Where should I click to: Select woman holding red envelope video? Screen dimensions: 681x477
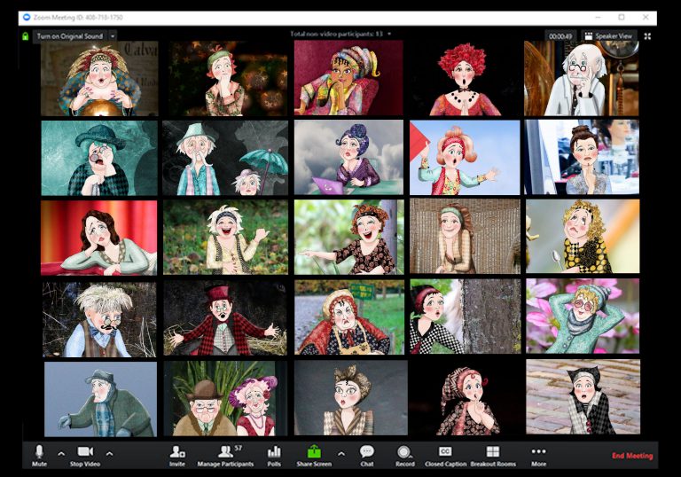coord(465,158)
